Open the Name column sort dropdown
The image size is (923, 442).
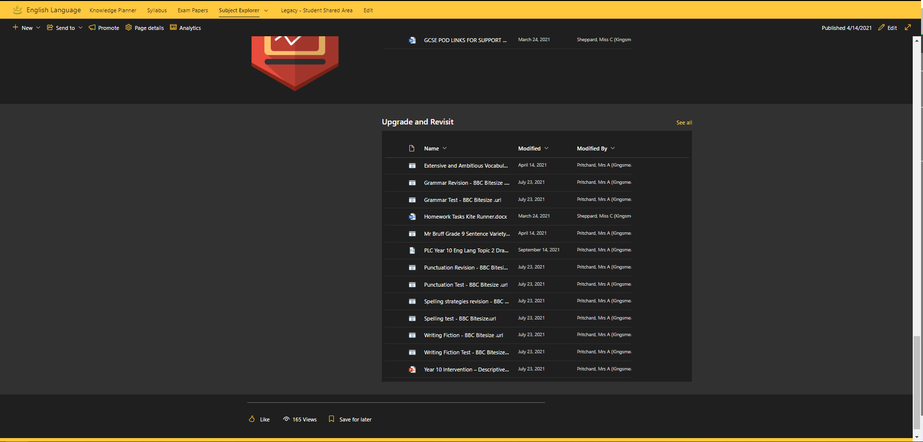coord(445,148)
